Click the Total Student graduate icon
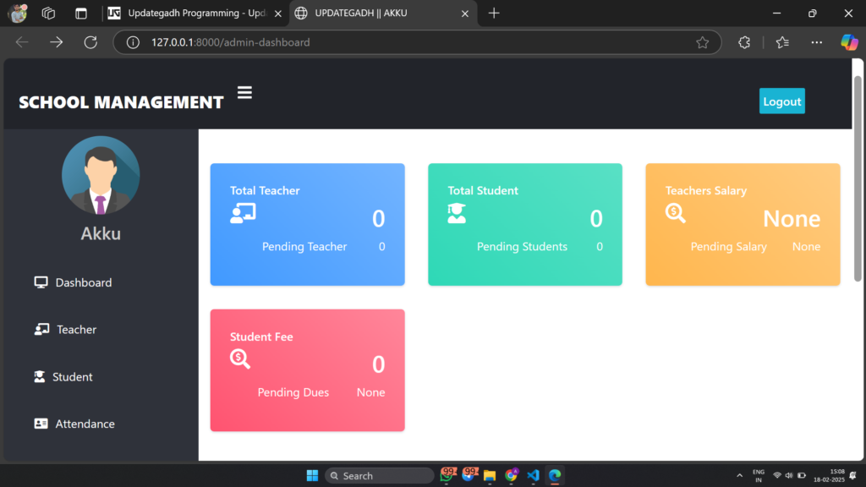 pyautogui.click(x=457, y=213)
